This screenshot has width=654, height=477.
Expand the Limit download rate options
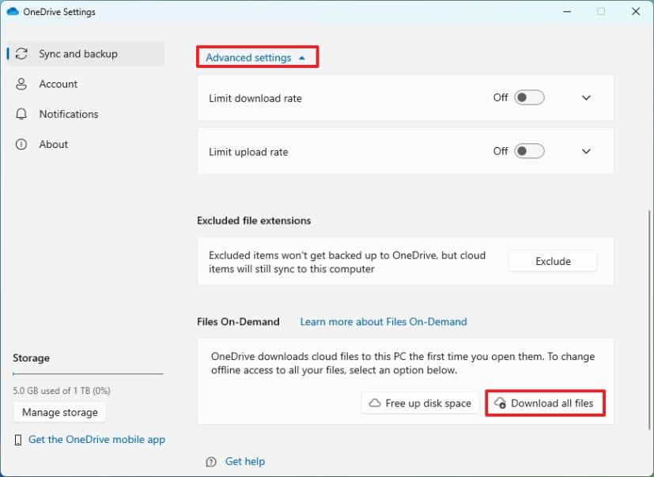click(x=586, y=97)
